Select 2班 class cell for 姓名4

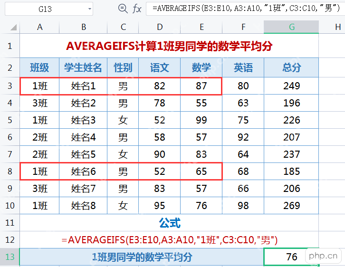pos(39,137)
